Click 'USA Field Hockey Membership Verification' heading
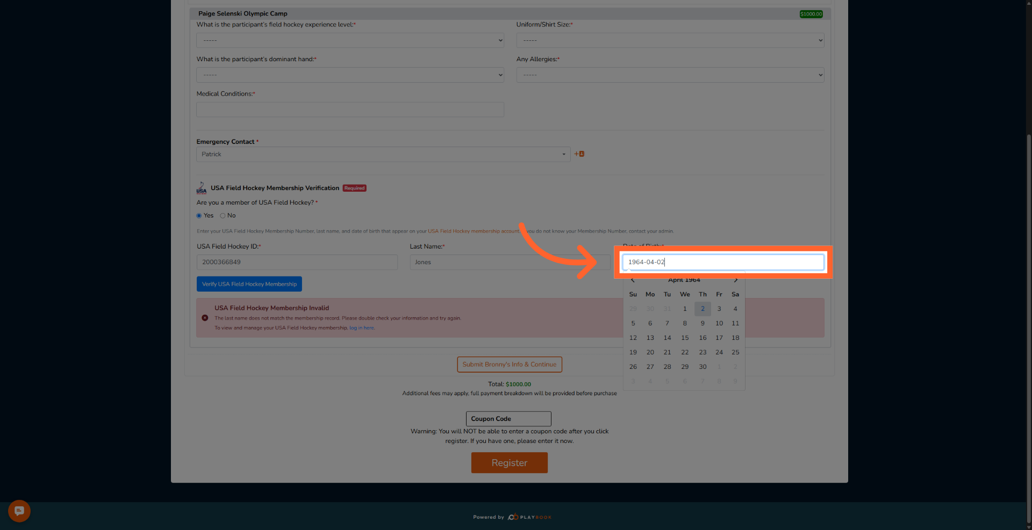This screenshot has width=1032, height=530. click(275, 188)
